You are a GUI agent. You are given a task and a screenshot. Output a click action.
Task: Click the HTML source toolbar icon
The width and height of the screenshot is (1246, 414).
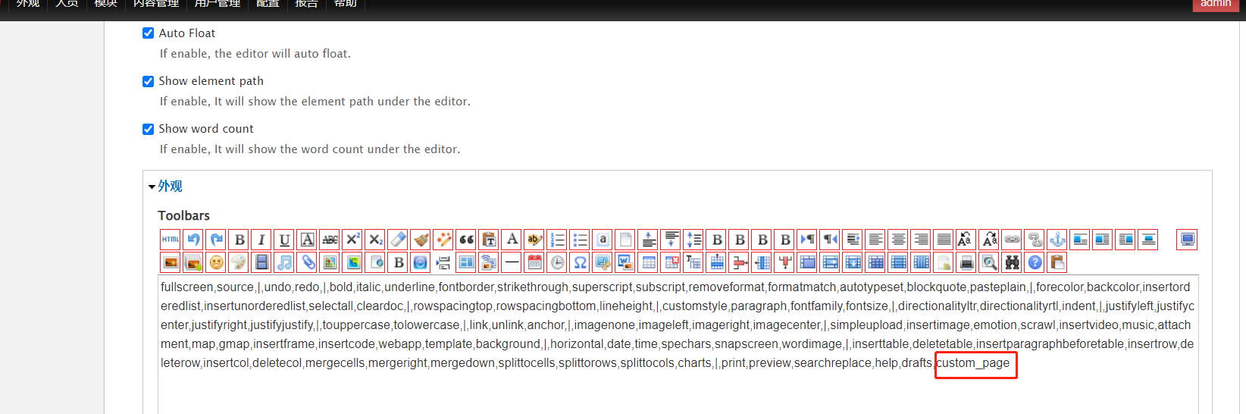[x=171, y=240]
